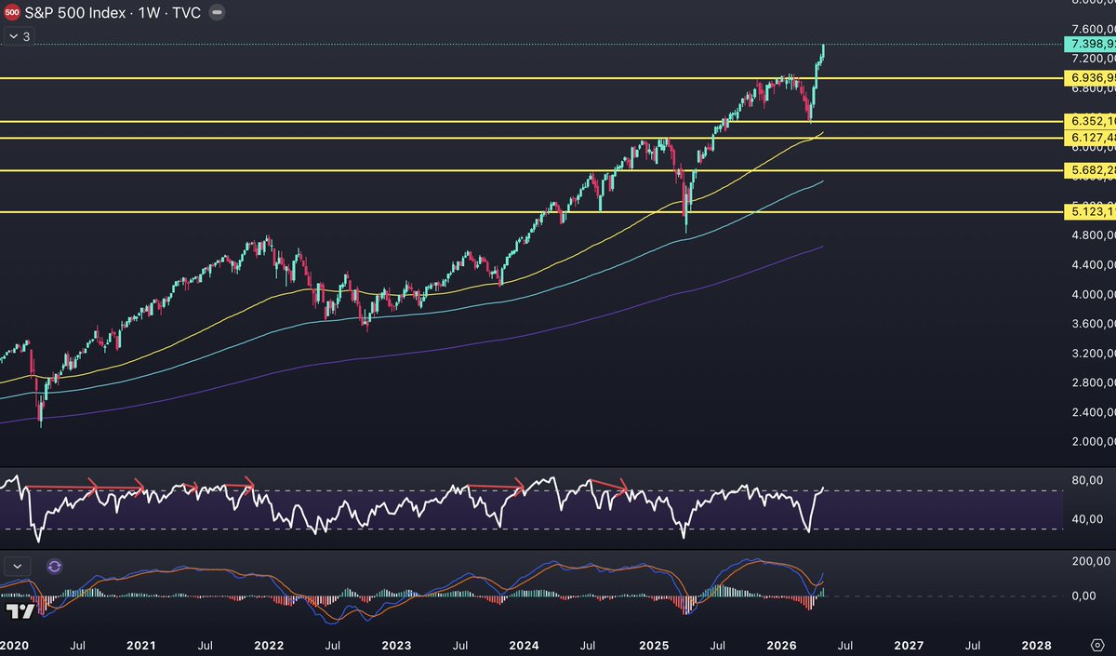Expand the collapsed indicator legend showing 3

[x=19, y=36]
